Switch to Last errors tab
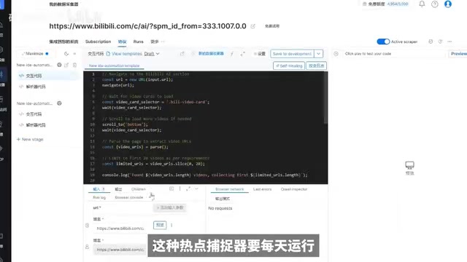The width and height of the screenshot is (467, 262). (263, 189)
